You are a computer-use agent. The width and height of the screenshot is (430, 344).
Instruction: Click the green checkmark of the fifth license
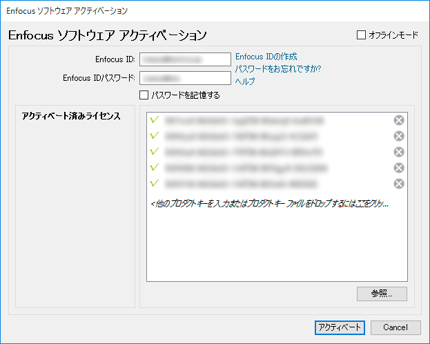[155, 183]
